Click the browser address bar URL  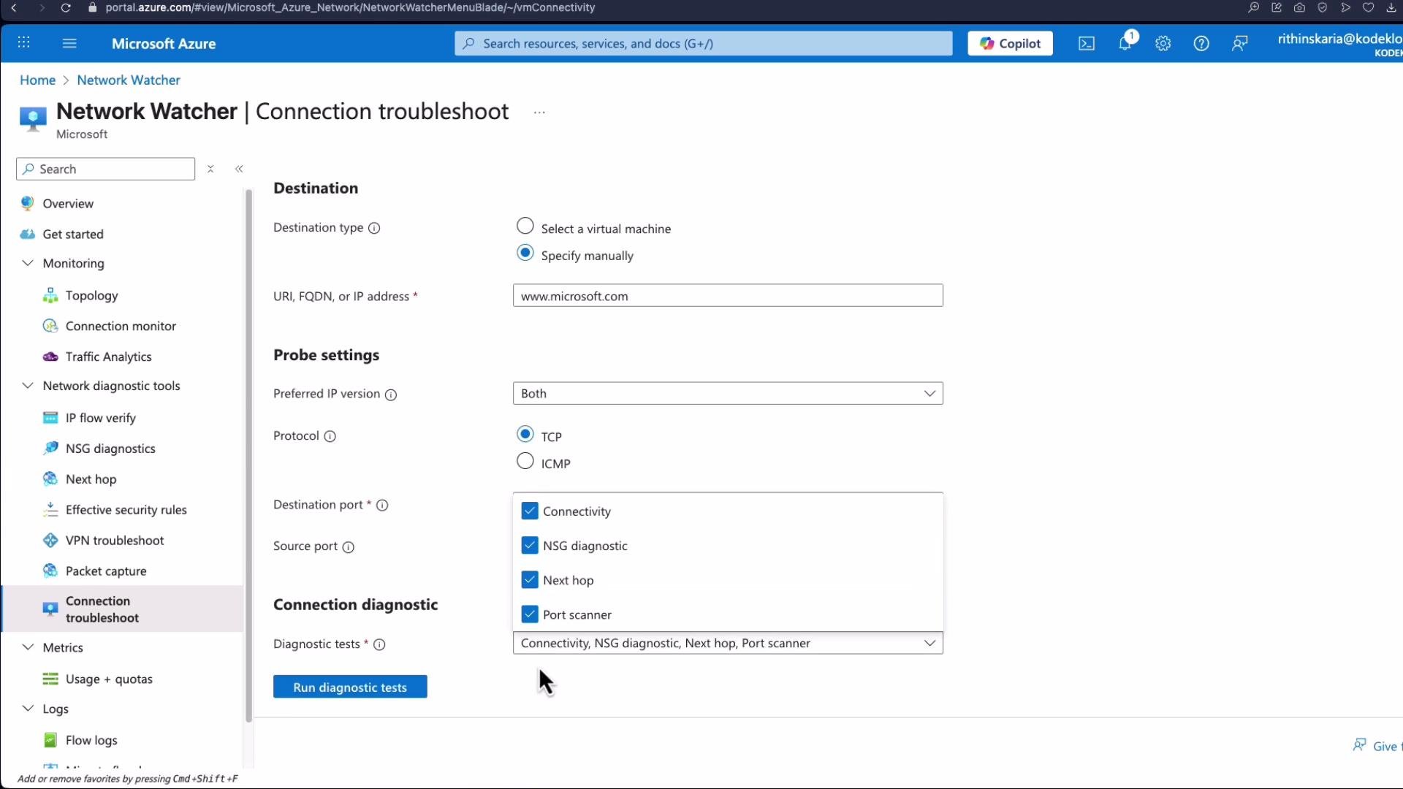[x=351, y=7]
